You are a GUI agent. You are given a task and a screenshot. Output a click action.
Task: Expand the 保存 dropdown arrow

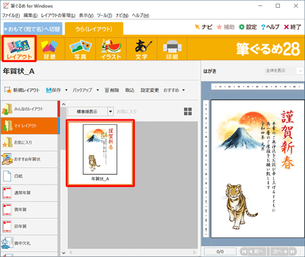click(66, 90)
